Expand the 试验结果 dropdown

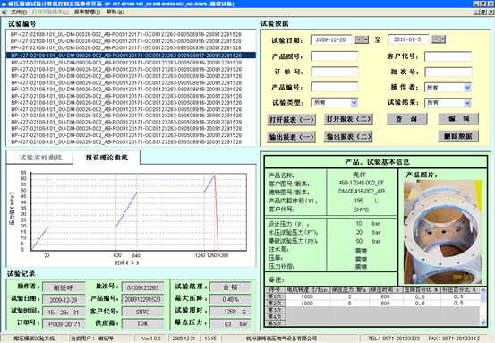tap(467, 103)
